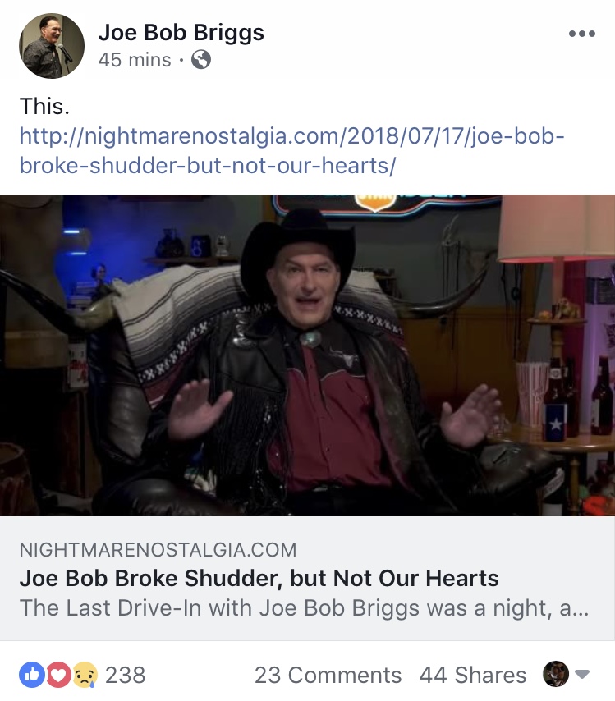The width and height of the screenshot is (615, 701).
Task: View the 44 Shares list
Action: click(473, 675)
